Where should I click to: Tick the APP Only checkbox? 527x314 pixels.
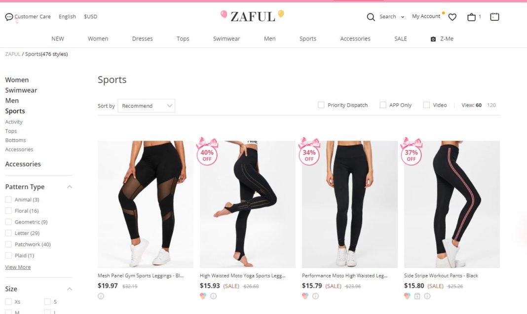pos(383,105)
